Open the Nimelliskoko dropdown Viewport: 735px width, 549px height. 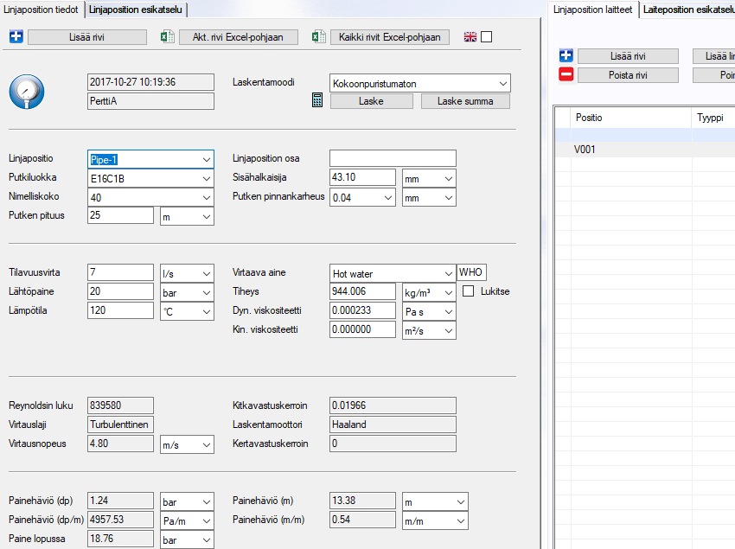tap(206, 197)
